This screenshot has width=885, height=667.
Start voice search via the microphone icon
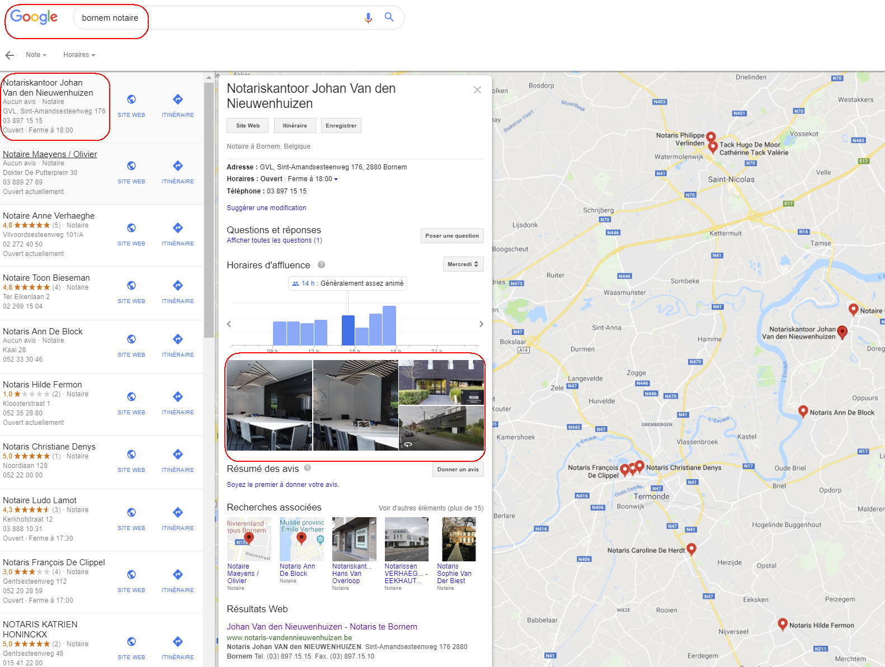tap(368, 18)
